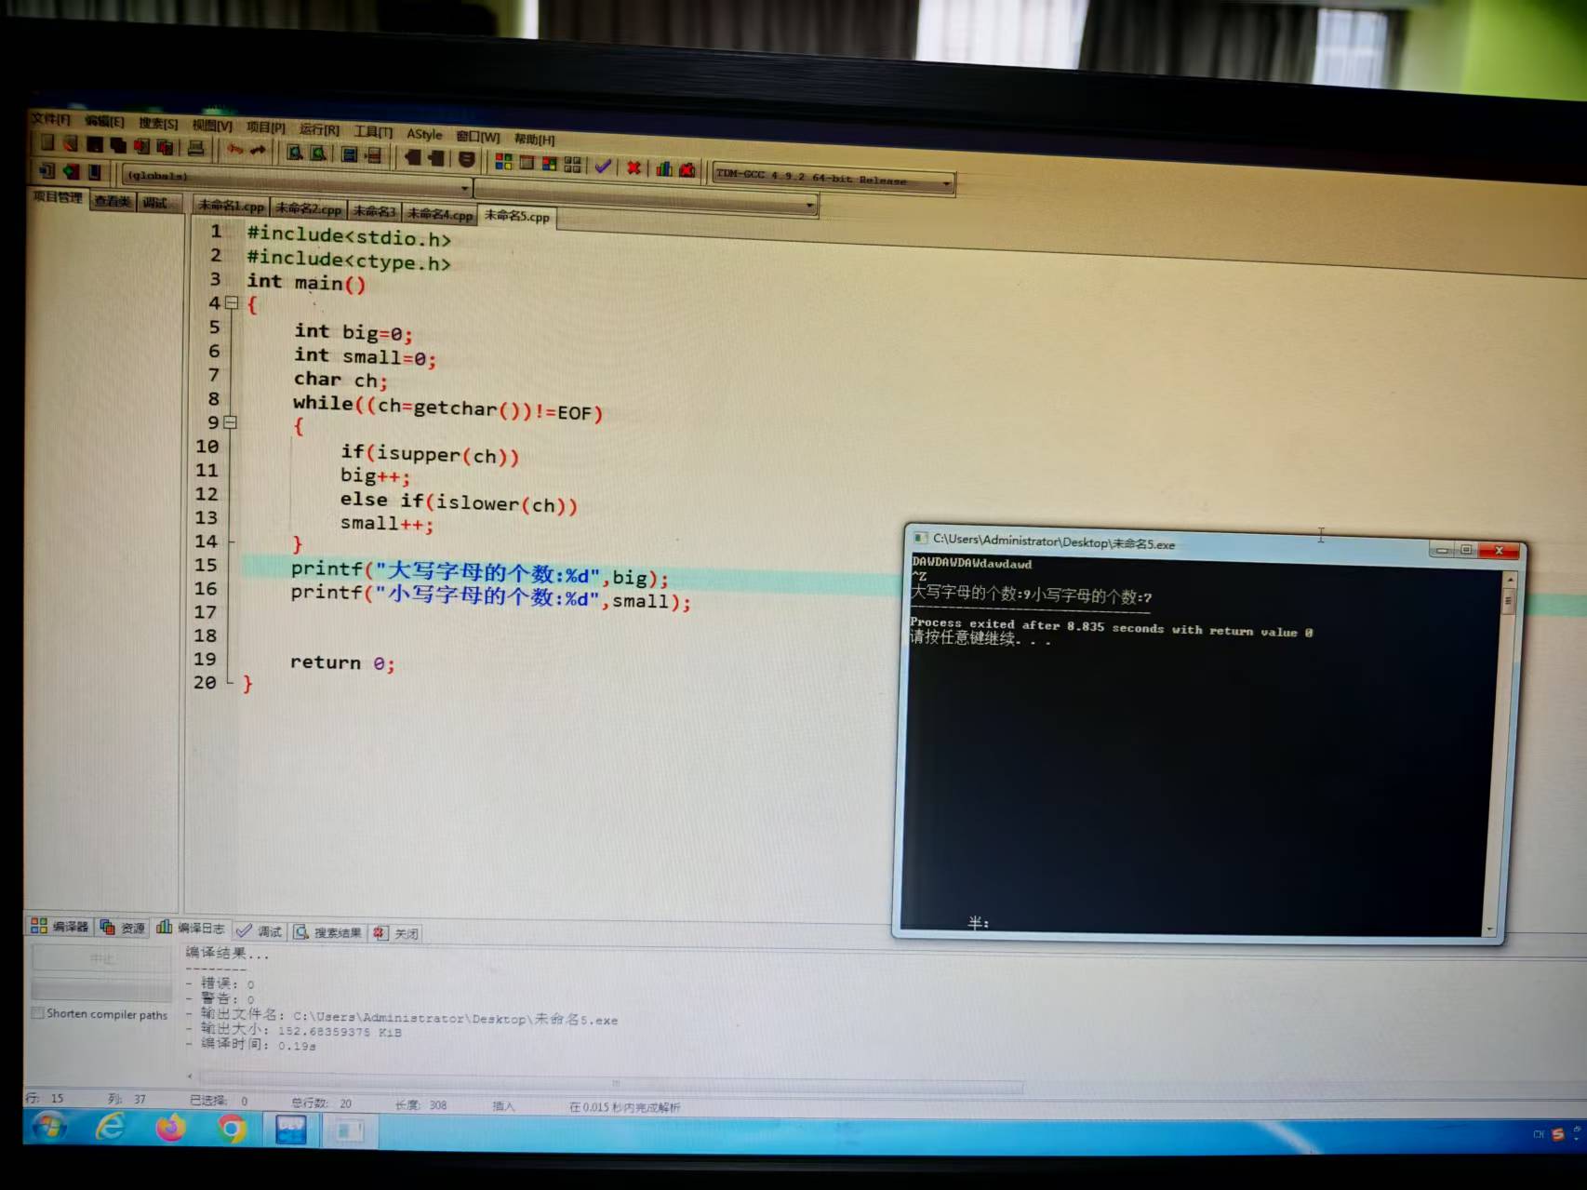The width and height of the screenshot is (1587, 1190).
Task: Click the console window scrollbar down arrow
Action: 1489,929
